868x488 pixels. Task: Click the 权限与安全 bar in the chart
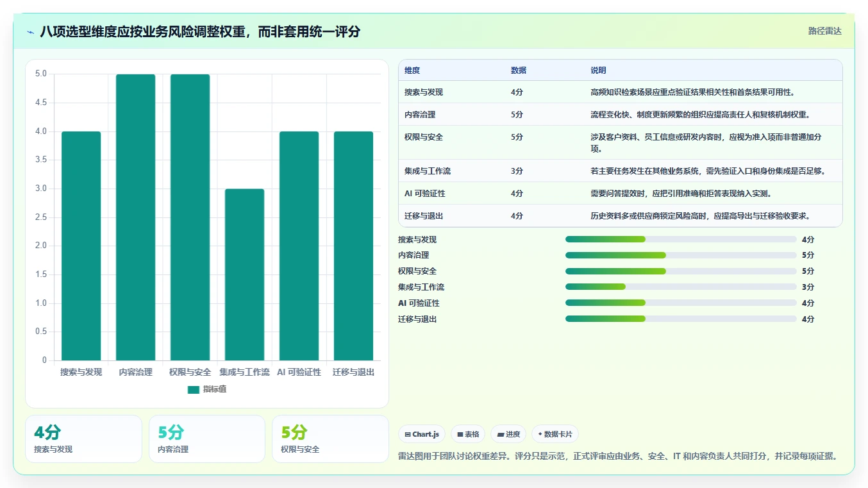point(190,217)
